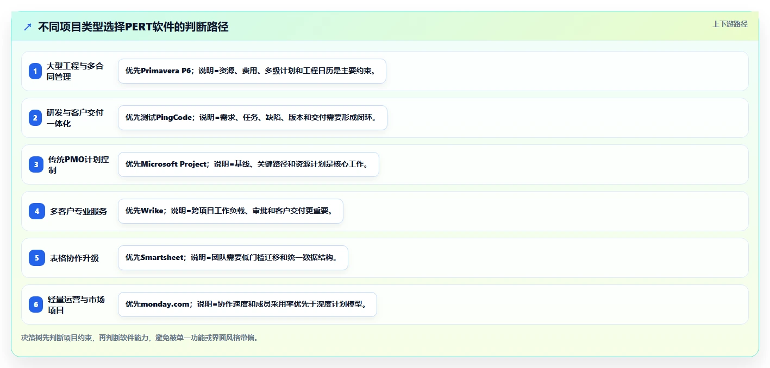Click step number badge 5
The height and width of the screenshot is (368, 770).
[x=37, y=258]
